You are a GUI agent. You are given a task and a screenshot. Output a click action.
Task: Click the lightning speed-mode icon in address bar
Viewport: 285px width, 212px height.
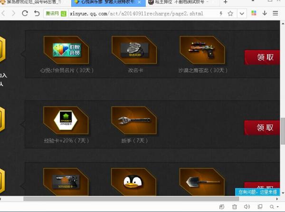tap(221, 13)
